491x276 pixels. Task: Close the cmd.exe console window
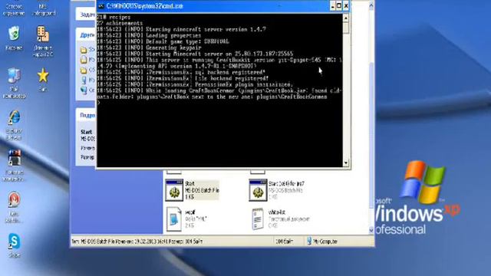pos(346,6)
